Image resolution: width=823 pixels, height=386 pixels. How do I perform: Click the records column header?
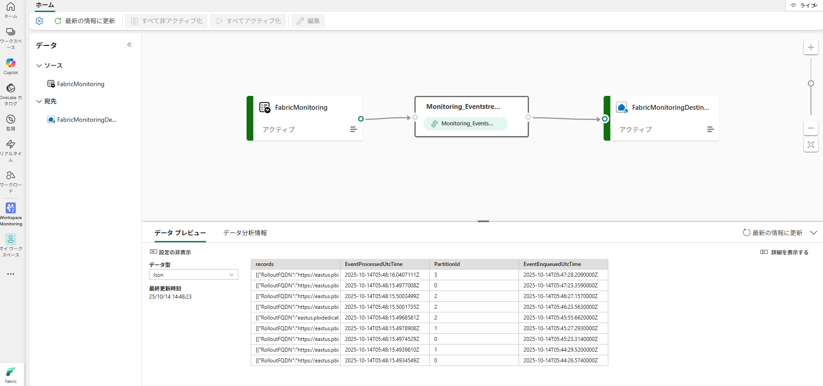pyautogui.click(x=295, y=264)
